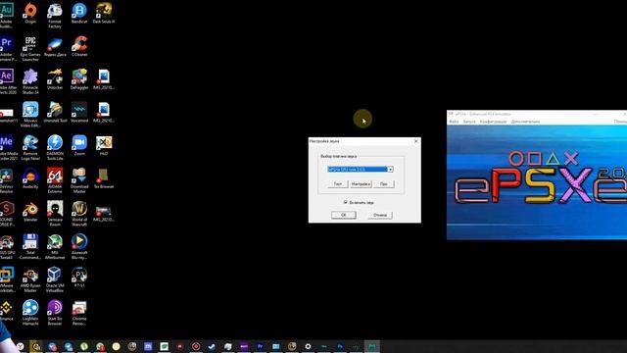Screen dimensions: 627x353
Task: Open the Дополнительно menu in ePSXe
Action: tap(525, 122)
